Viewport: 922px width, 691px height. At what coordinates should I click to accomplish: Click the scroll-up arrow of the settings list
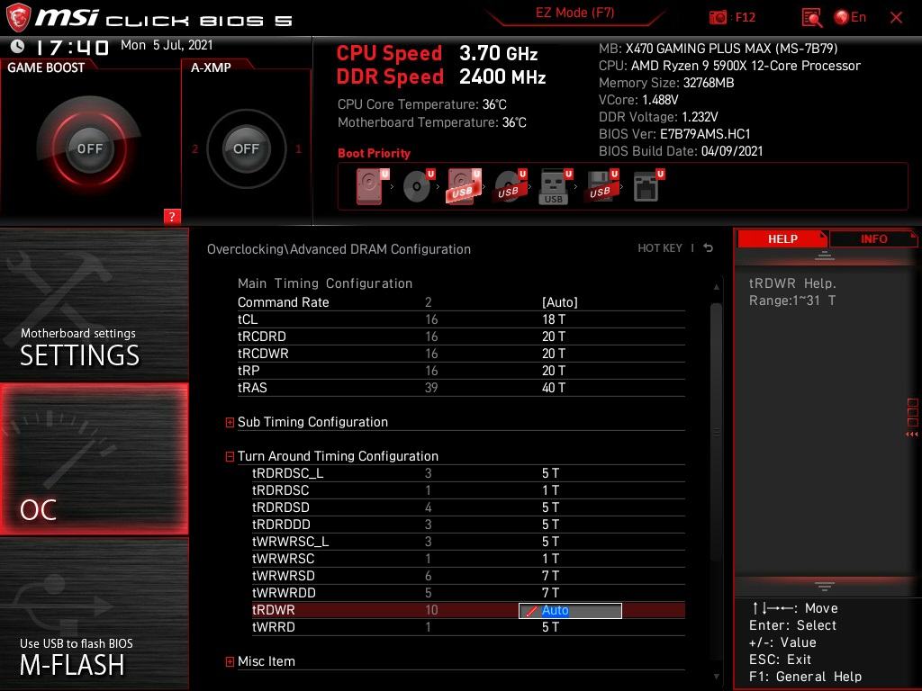(x=716, y=287)
